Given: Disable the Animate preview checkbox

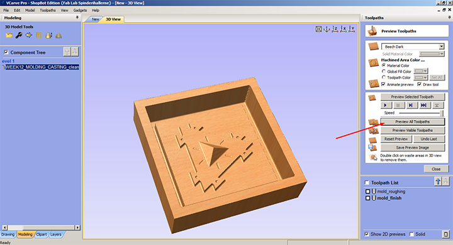Looking at the screenshot, I should tap(383, 84).
